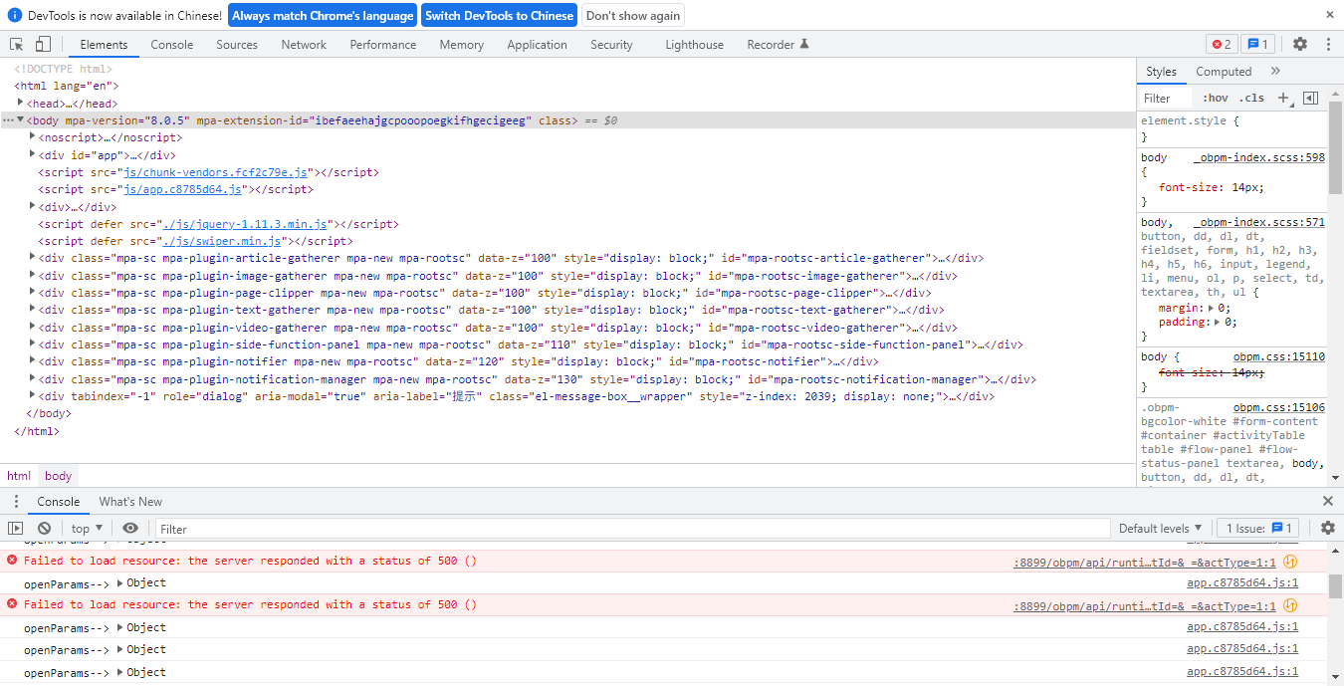The height and width of the screenshot is (686, 1344).
Task: Open the obpm.css:15110 source link
Action: [x=1279, y=356]
